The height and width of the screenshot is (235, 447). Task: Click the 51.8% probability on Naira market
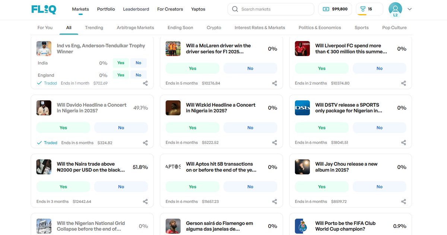pyautogui.click(x=140, y=167)
